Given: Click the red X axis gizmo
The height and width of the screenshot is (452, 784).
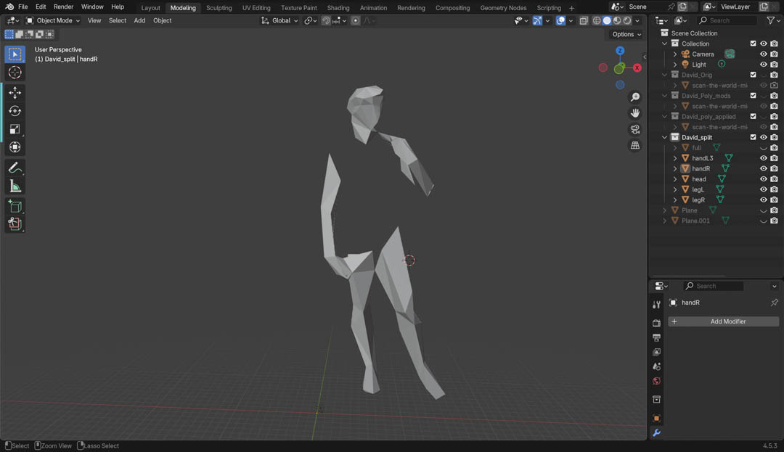Looking at the screenshot, I should (637, 67).
